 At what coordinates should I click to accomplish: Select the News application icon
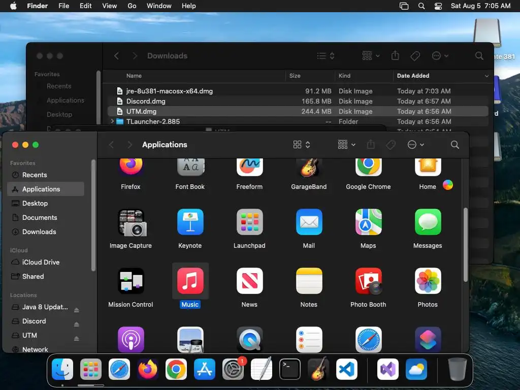249,281
